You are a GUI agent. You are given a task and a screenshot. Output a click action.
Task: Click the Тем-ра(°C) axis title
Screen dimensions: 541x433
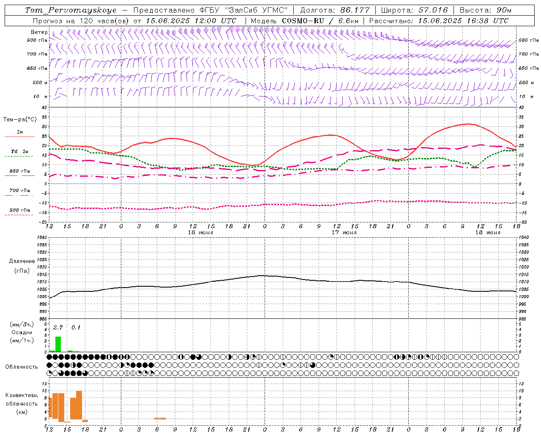(19, 120)
